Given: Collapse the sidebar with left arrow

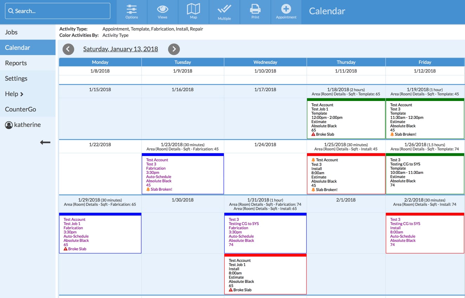Looking at the screenshot, I should pyautogui.click(x=45, y=142).
